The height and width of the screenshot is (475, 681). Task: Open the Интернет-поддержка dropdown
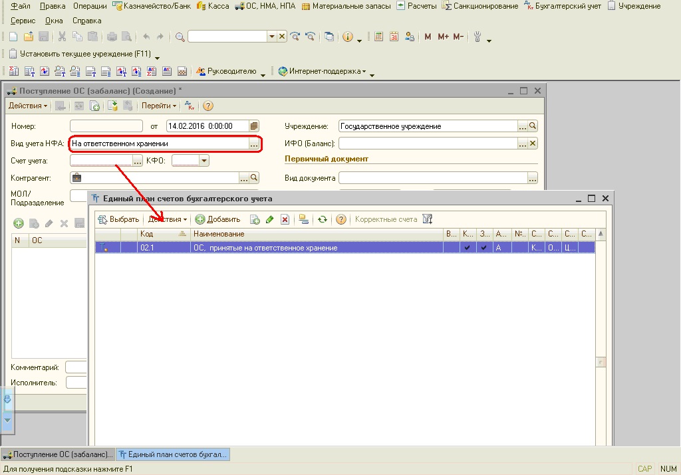(323, 72)
